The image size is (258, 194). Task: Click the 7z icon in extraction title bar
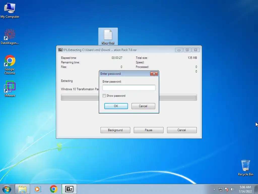[x=60, y=50]
